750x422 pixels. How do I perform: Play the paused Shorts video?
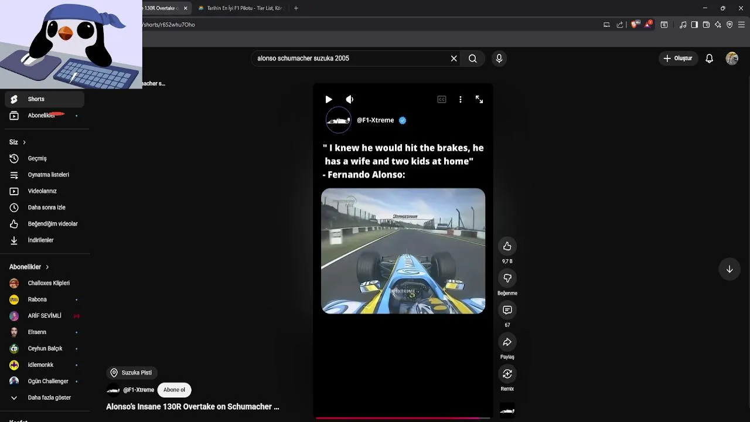click(328, 100)
